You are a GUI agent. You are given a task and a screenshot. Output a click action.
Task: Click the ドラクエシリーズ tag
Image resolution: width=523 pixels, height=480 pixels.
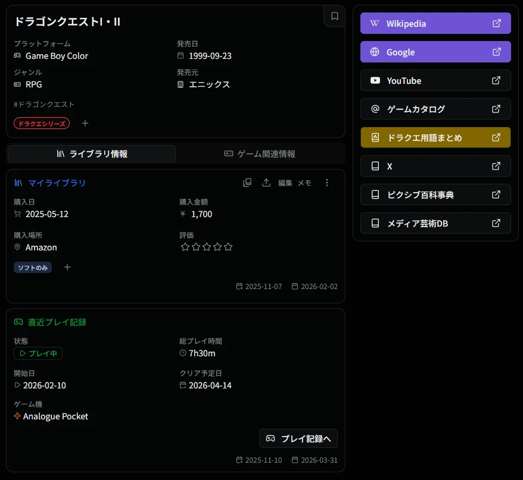42,123
